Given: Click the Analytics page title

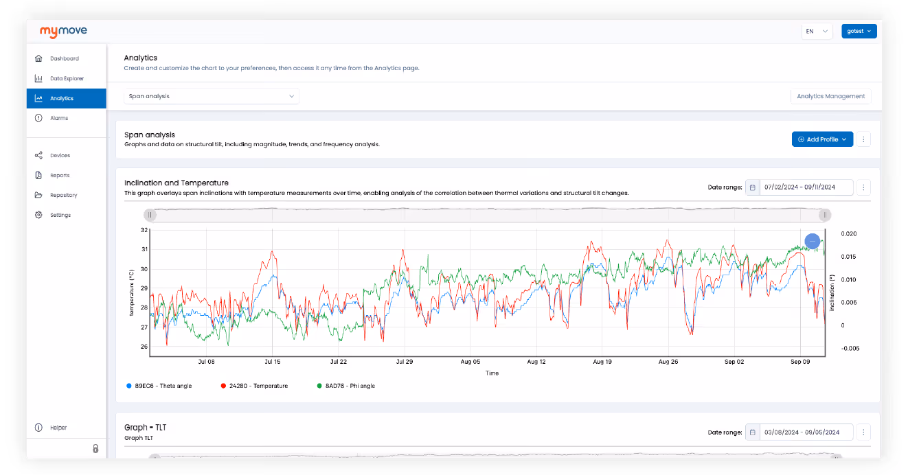Looking at the screenshot, I should (x=141, y=58).
